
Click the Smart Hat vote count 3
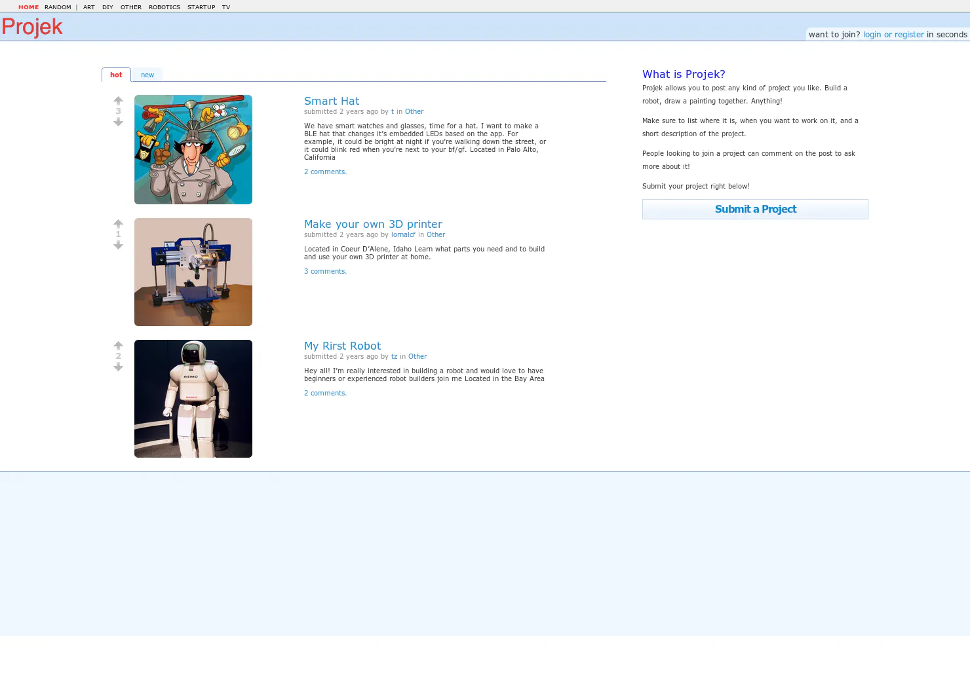(118, 111)
